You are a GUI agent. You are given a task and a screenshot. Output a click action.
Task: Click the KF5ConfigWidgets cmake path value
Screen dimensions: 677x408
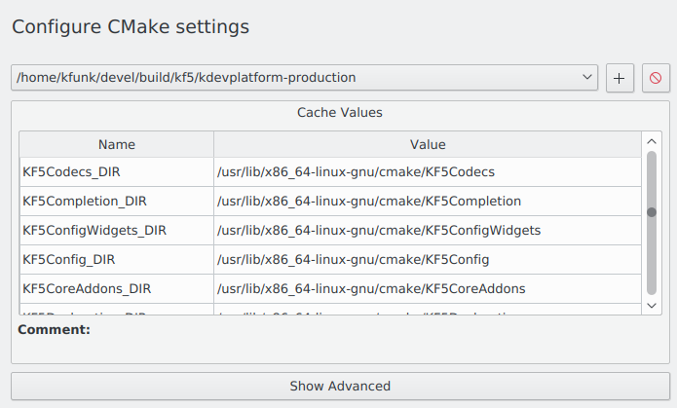point(379,231)
